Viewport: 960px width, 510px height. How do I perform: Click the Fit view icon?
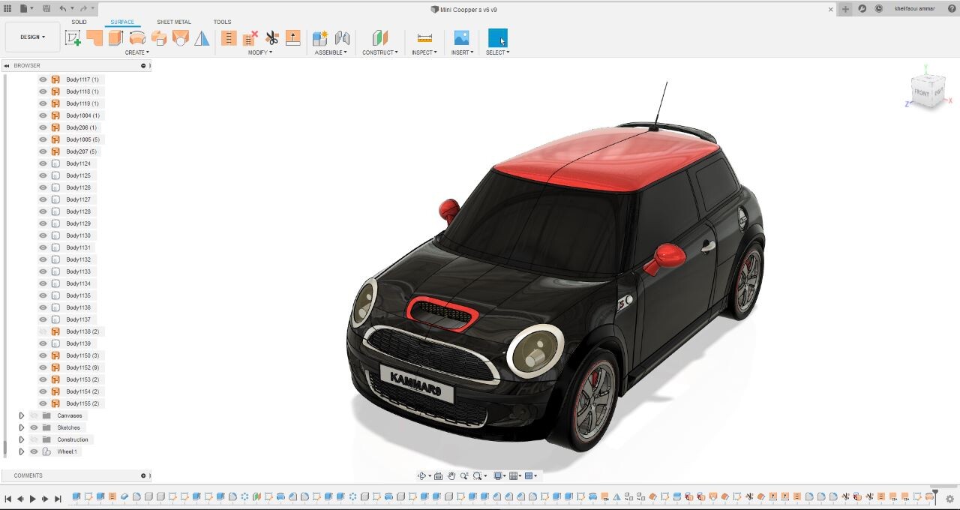click(477, 475)
